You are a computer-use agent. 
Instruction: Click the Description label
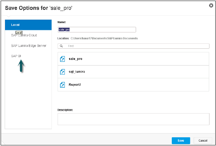tap(65, 109)
